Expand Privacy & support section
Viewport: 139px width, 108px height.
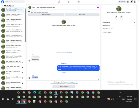pos(119,32)
